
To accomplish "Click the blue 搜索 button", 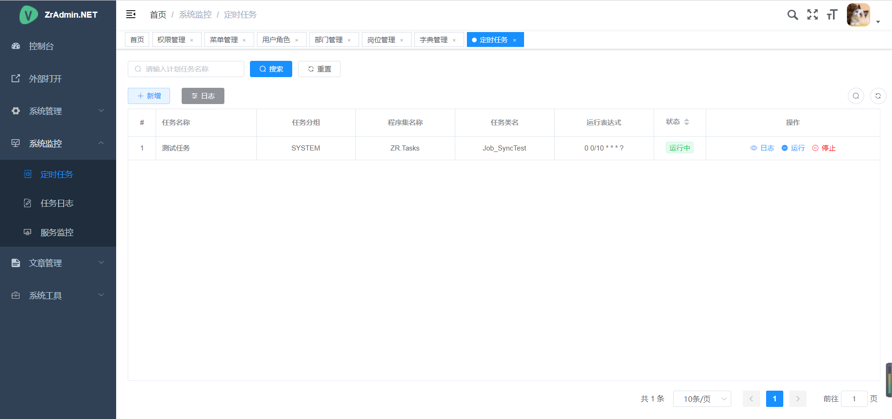I will pyautogui.click(x=271, y=69).
